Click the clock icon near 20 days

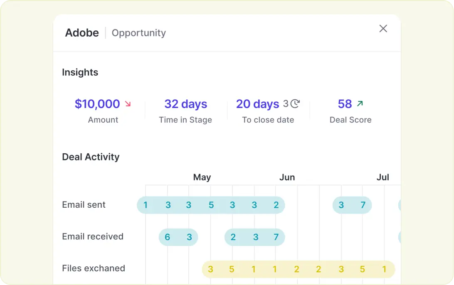coord(295,104)
